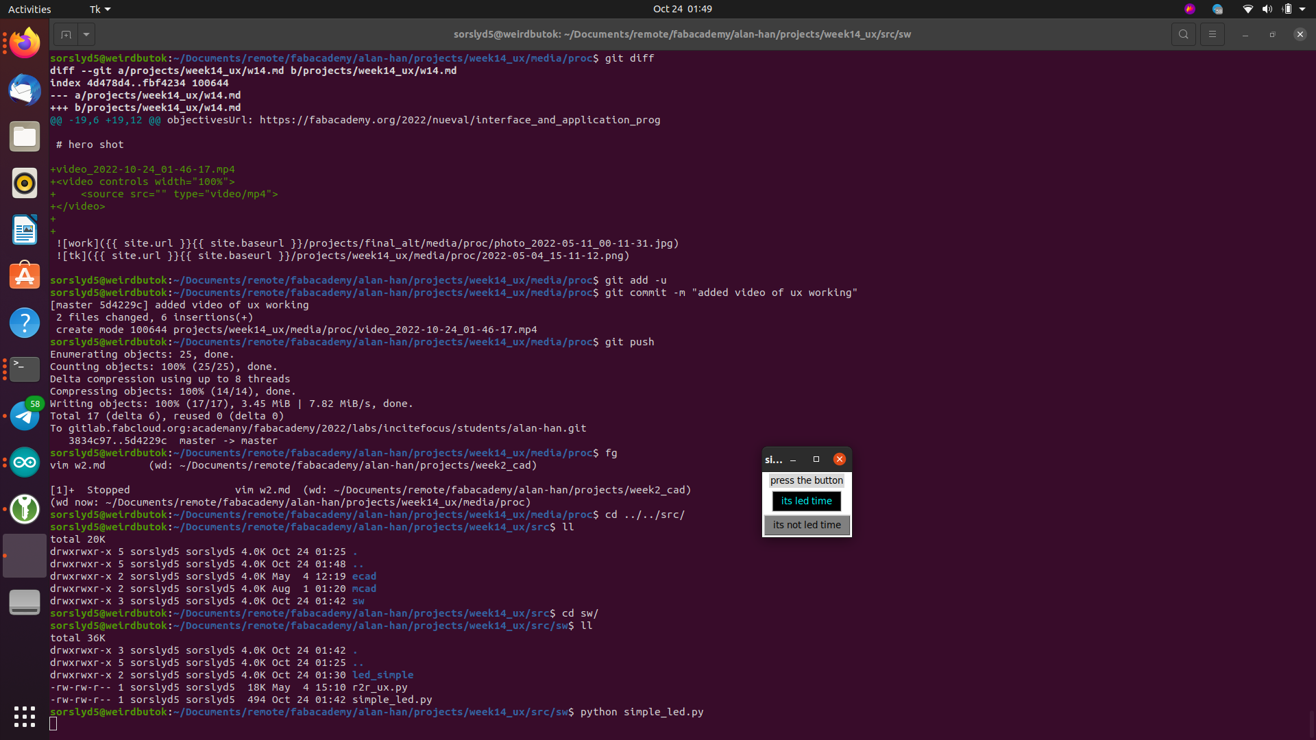Click 'r2r_ux.py' file name in listing
The width and height of the screenshot is (1316, 740).
coord(380,687)
